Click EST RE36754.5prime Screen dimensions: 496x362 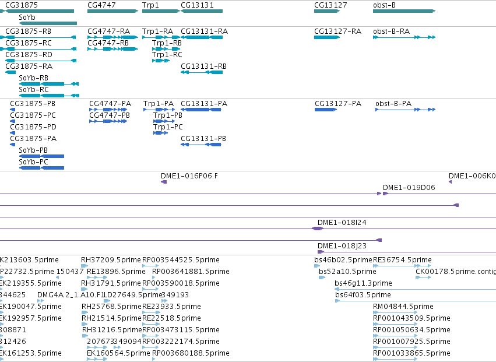tap(402, 266)
